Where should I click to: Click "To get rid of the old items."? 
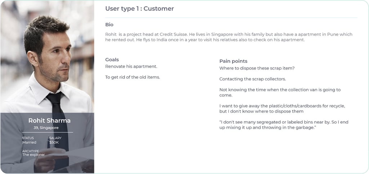tap(132, 77)
